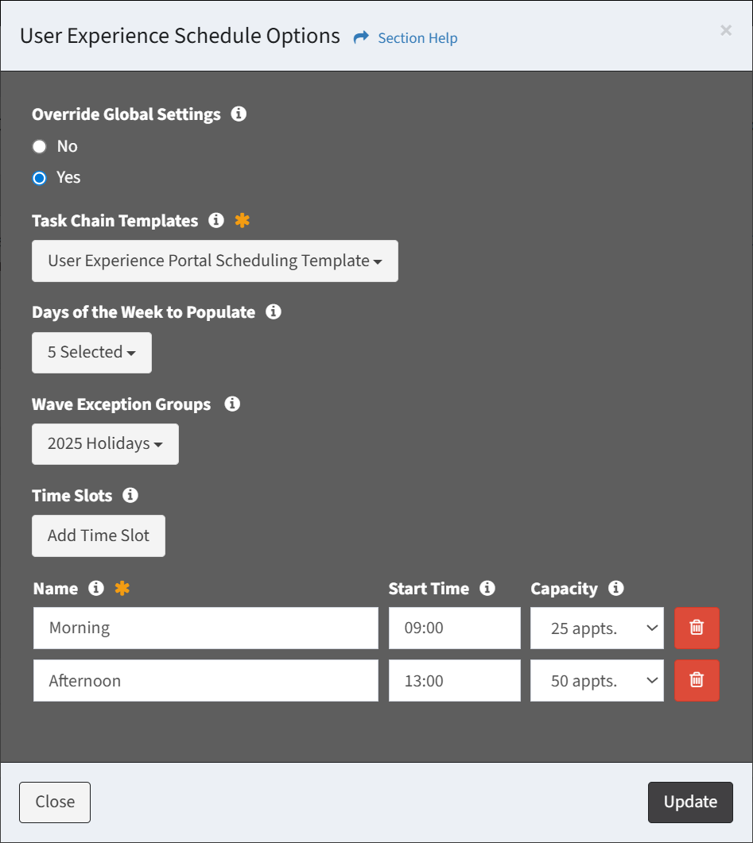
Task: Click the Capacity column info icon
Action: pyautogui.click(x=615, y=588)
